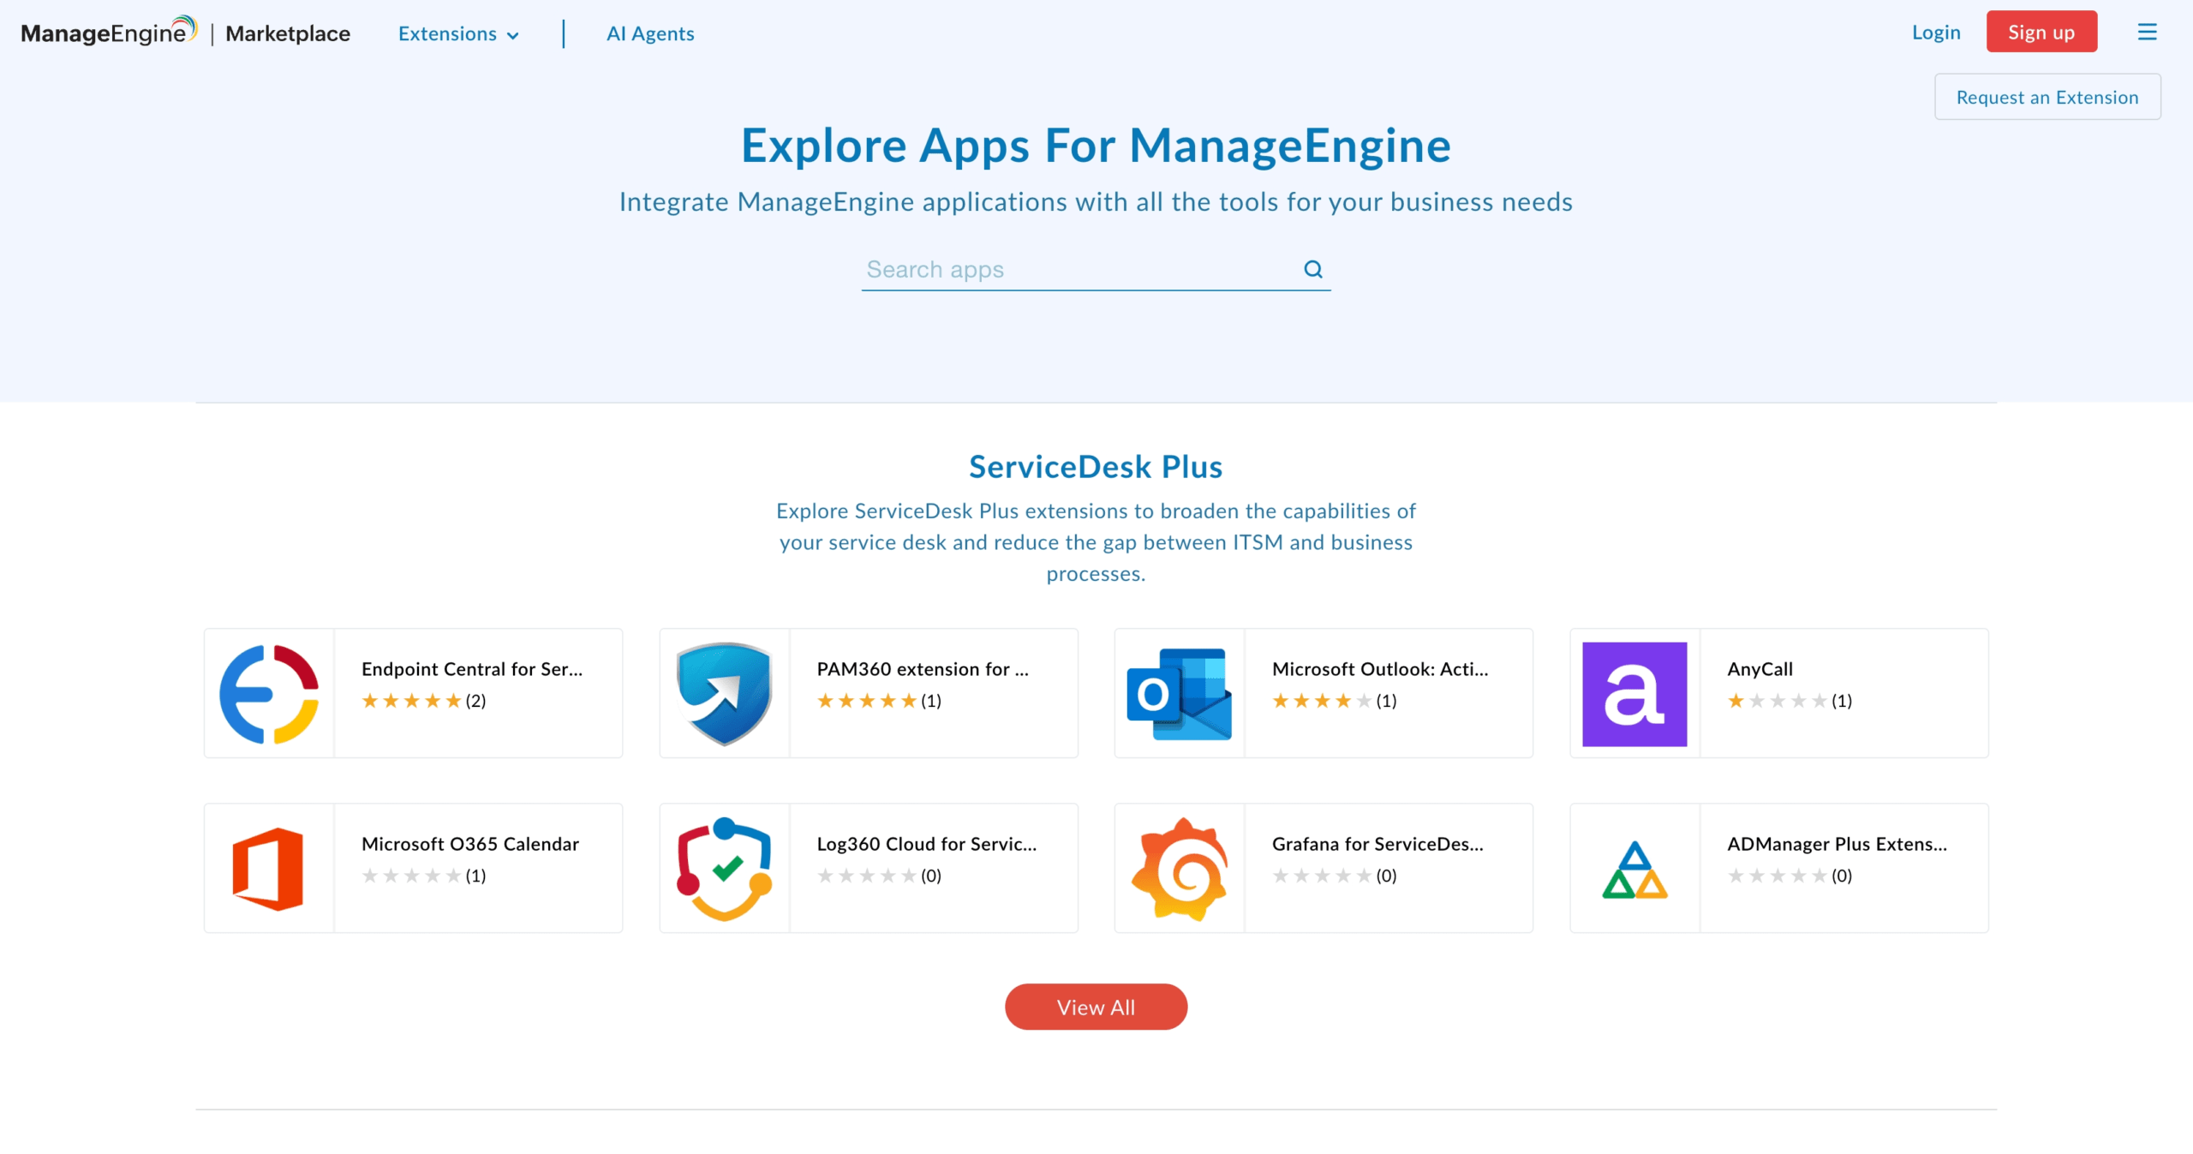This screenshot has height=1154, width=2193.
Task: Click Endpoint Central star rating
Action: [411, 701]
